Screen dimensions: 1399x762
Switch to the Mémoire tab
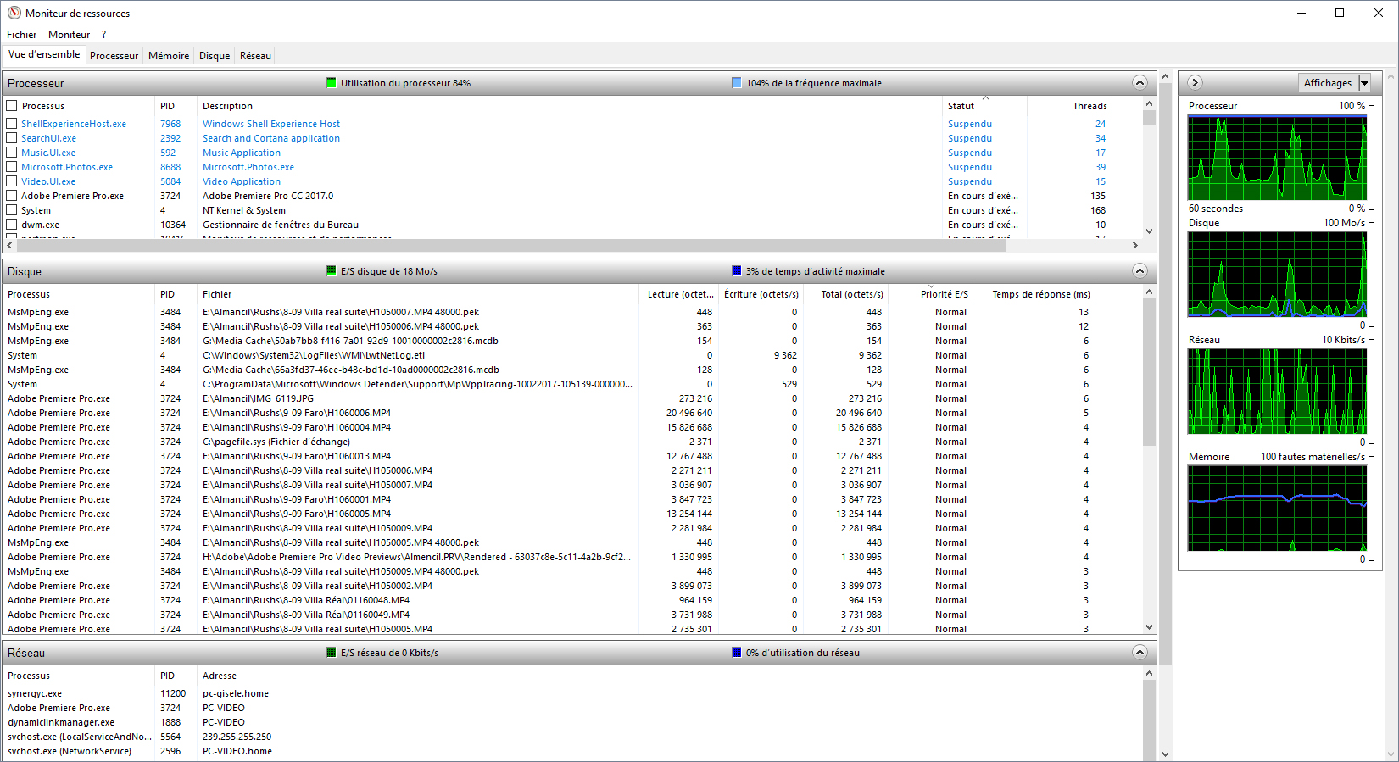point(169,56)
